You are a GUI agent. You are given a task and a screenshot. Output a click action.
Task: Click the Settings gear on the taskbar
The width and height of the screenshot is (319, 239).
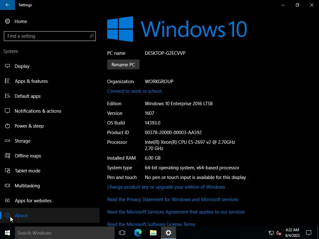pyautogui.click(x=169, y=233)
